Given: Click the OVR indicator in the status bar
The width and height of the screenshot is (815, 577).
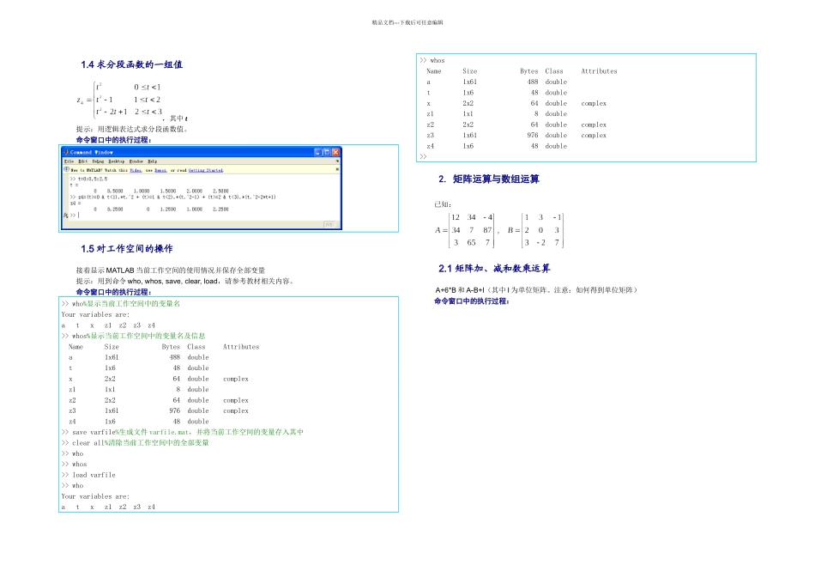Looking at the screenshot, I should point(329,225).
